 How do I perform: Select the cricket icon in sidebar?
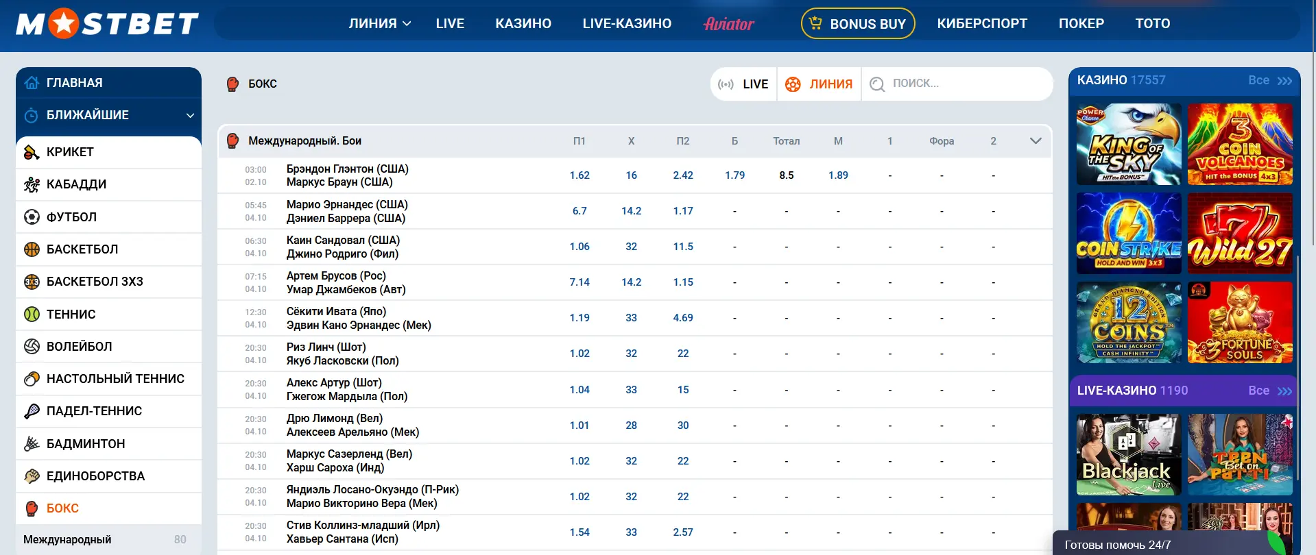[x=32, y=152]
